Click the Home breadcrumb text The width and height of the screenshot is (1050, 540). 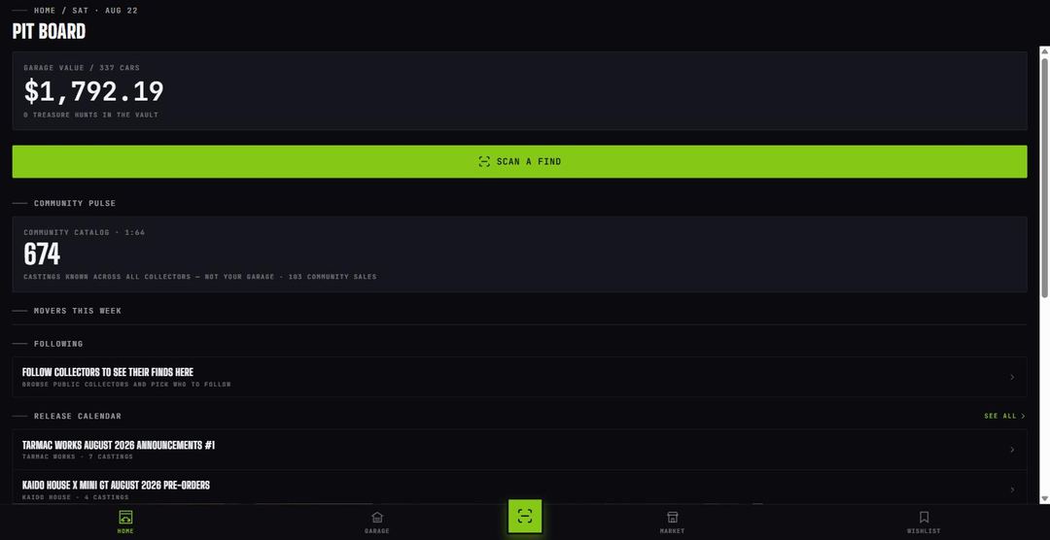pyautogui.click(x=45, y=11)
